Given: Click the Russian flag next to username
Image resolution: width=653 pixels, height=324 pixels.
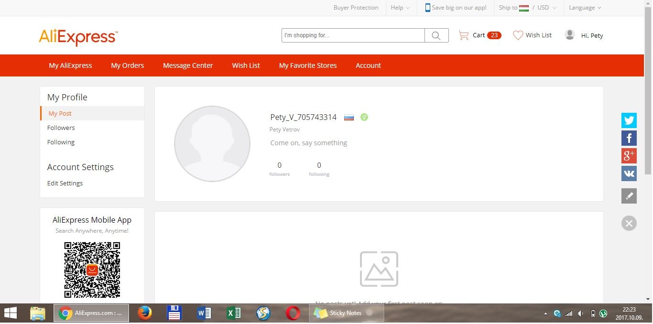Looking at the screenshot, I should (349, 118).
